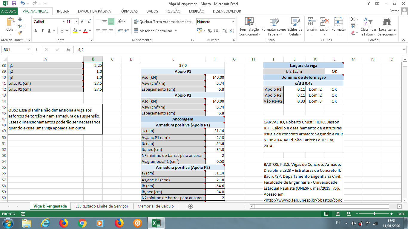Save the workbook from the quick access toolbar
This screenshot has height=229, width=408.
(14, 3)
